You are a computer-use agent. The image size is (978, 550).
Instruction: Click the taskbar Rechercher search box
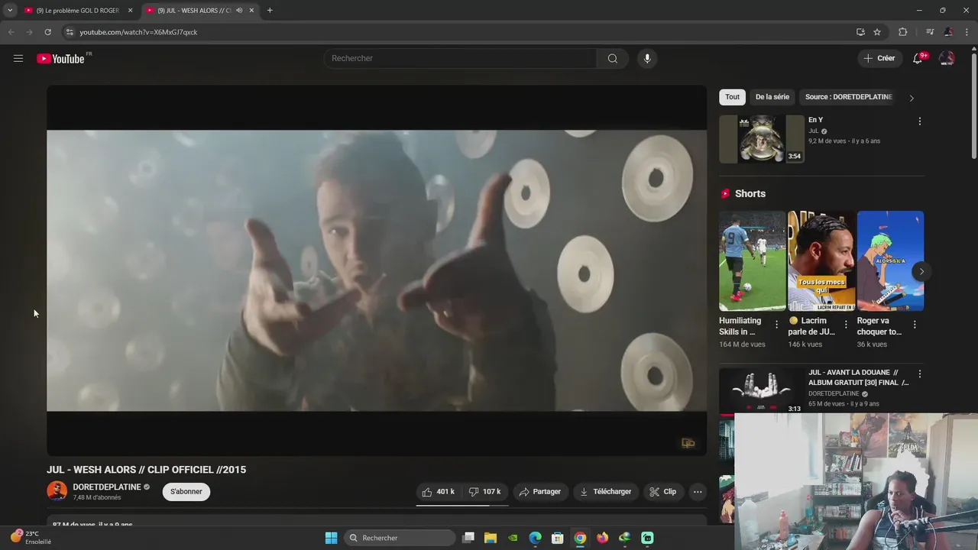tap(400, 538)
